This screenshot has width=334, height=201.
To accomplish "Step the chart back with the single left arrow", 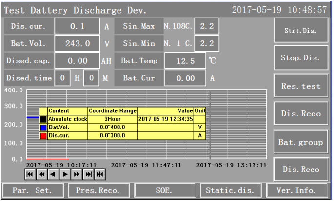I will pos(53,174).
